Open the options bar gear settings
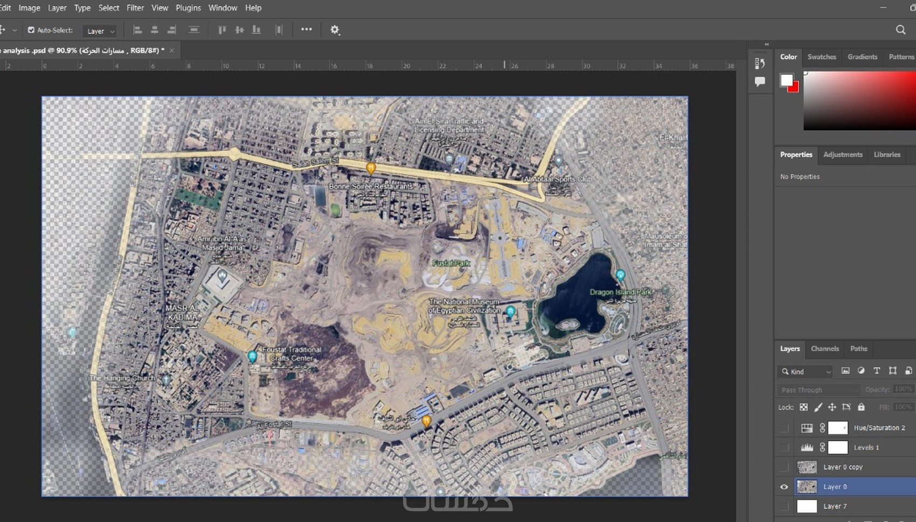 [335, 30]
